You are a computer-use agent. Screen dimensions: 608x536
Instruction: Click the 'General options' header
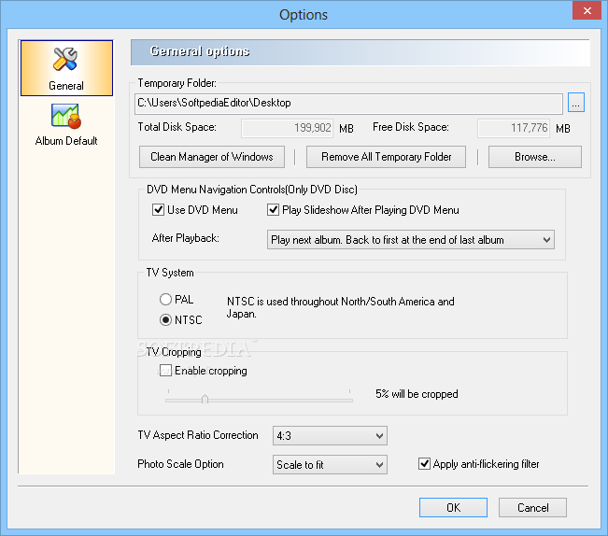coord(200,51)
